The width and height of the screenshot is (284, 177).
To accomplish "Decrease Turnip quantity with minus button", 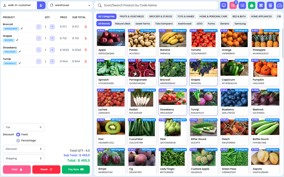I will click(x=39, y=61).
